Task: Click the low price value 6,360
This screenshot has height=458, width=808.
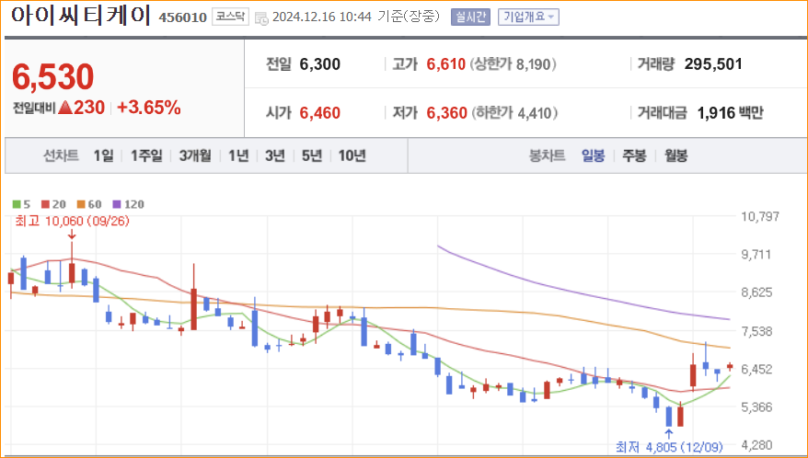Action: point(446,113)
